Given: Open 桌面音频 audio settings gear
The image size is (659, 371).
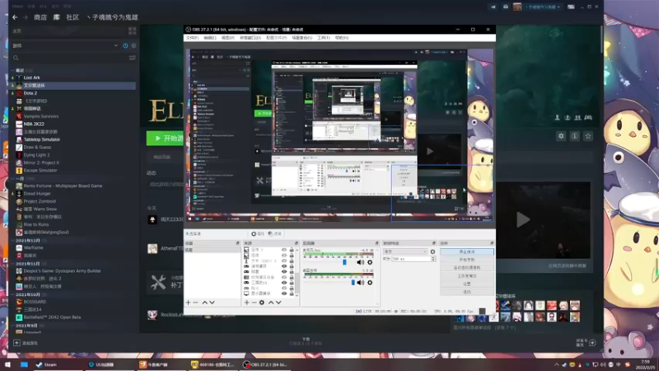Looking at the screenshot, I should (x=370, y=283).
